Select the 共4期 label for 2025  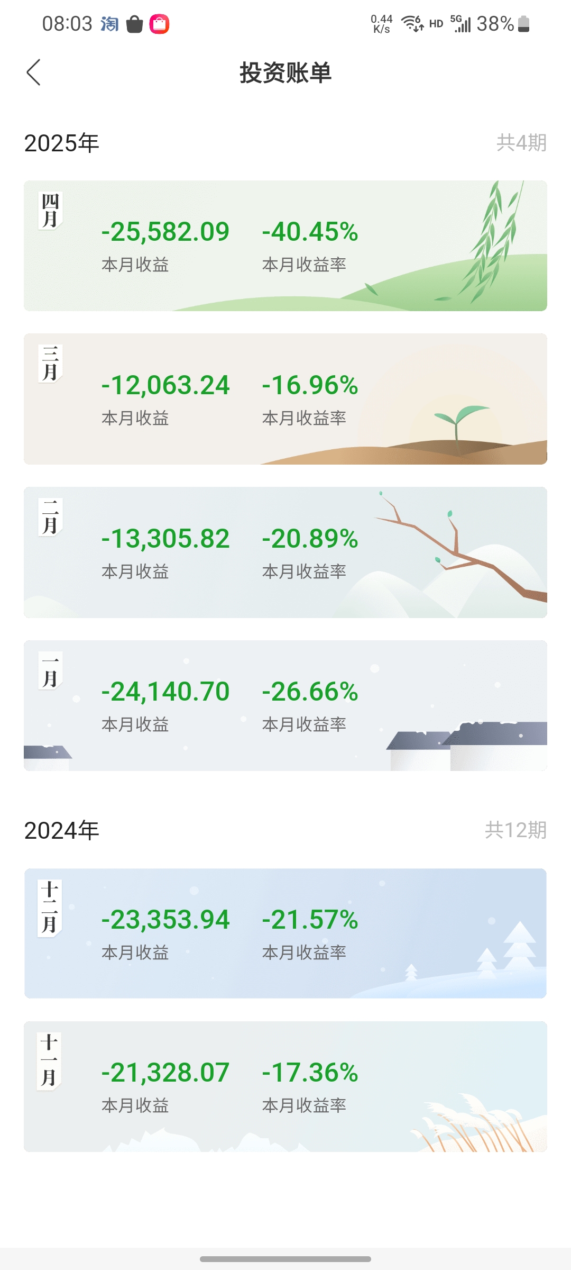click(521, 143)
